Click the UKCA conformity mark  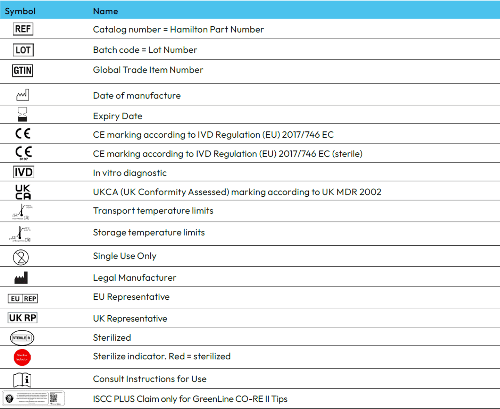point(23,192)
